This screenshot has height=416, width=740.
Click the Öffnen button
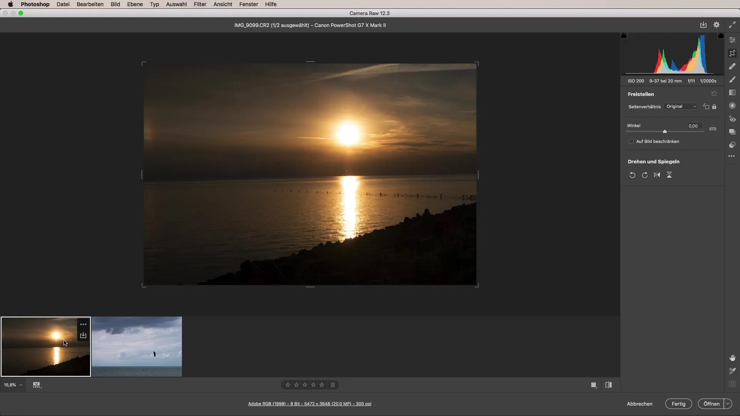click(x=711, y=404)
